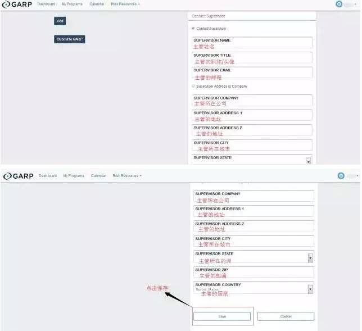Viewport: 362px width, 331px height.
Task: Focus the Supervisor Email field
Action: tap(252, 73)
